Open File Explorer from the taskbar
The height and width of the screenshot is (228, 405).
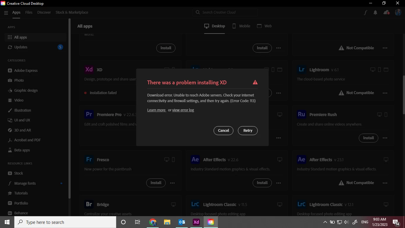167,222
